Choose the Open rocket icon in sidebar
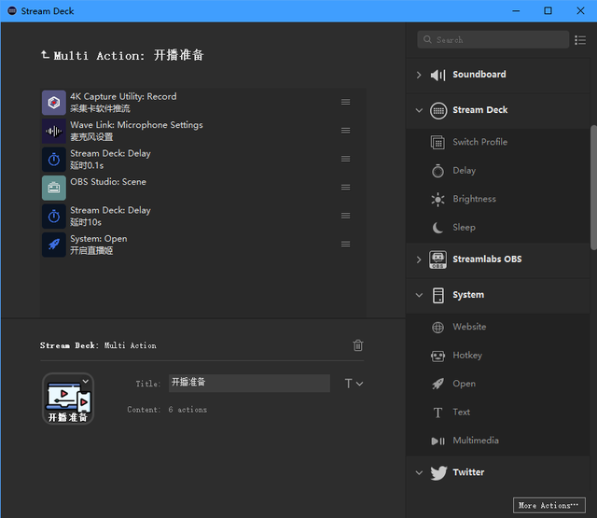Screen dimensions: 597x518 437,384
